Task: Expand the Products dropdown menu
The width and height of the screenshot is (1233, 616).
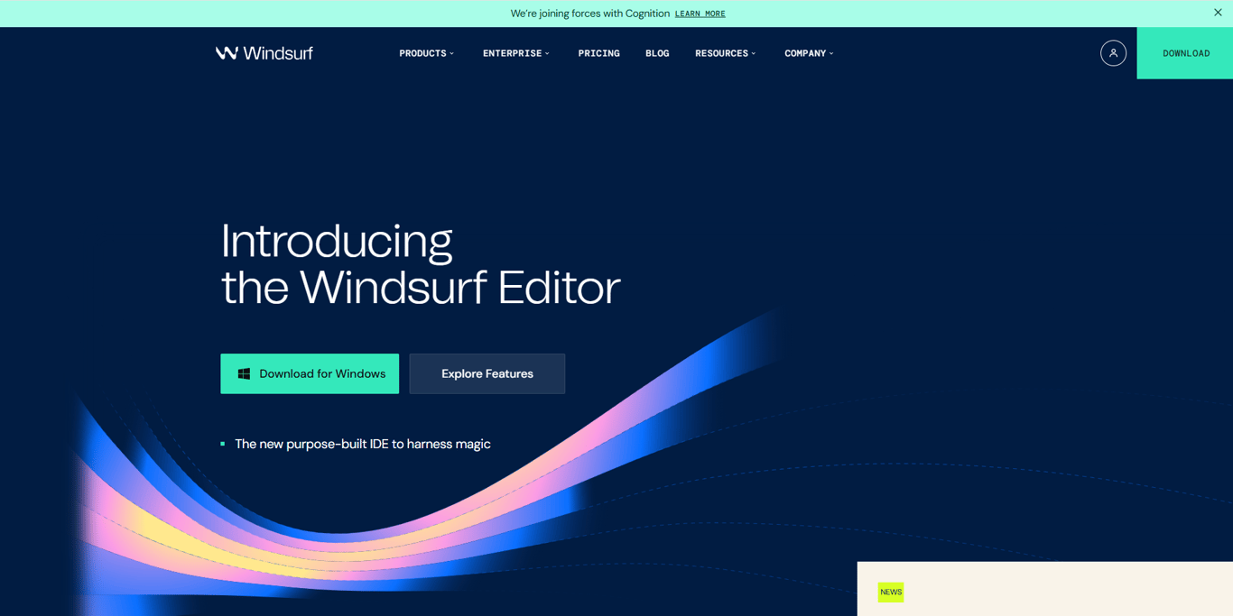Action: [x=426, y=53]
